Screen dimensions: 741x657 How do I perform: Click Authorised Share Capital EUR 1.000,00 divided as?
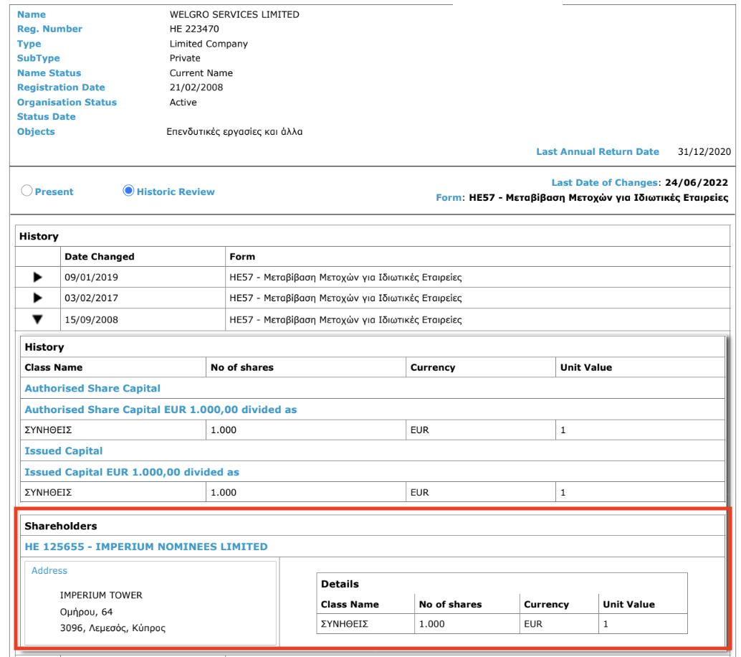pos(161,410)
